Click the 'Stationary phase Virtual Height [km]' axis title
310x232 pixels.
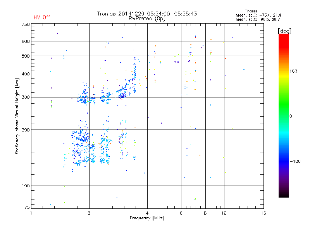(17, 116)
